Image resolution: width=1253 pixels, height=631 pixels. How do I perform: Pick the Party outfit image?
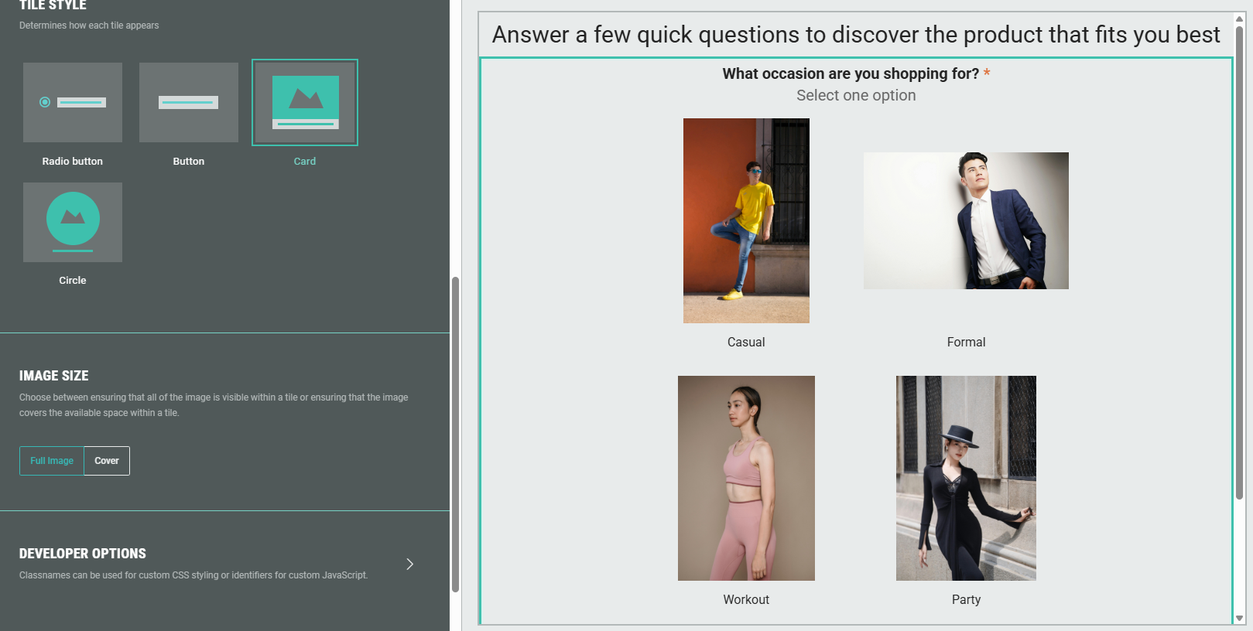point(966,478)
